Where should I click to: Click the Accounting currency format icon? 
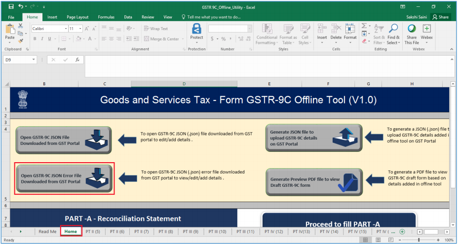212,39
